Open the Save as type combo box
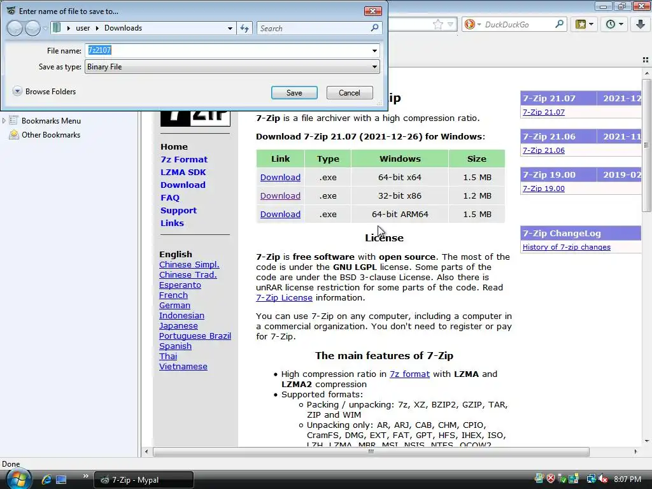652x489 pixels. pos(232,66)
